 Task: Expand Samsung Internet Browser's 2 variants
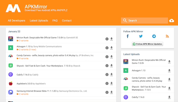(x=22, y=94)
